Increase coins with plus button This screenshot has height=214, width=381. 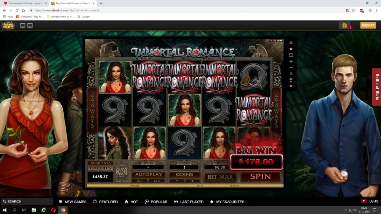[192, 181]
